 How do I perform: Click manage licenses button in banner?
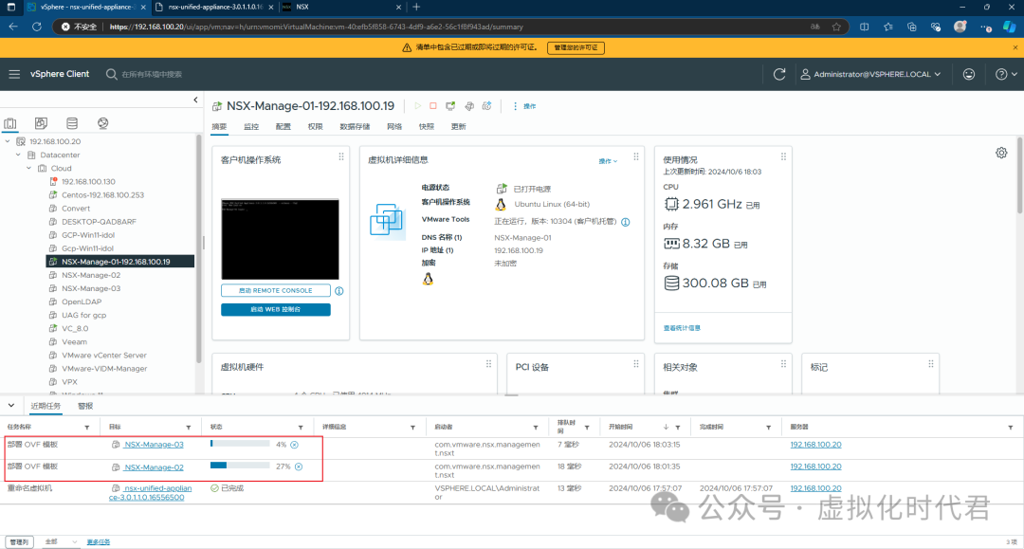576,47
